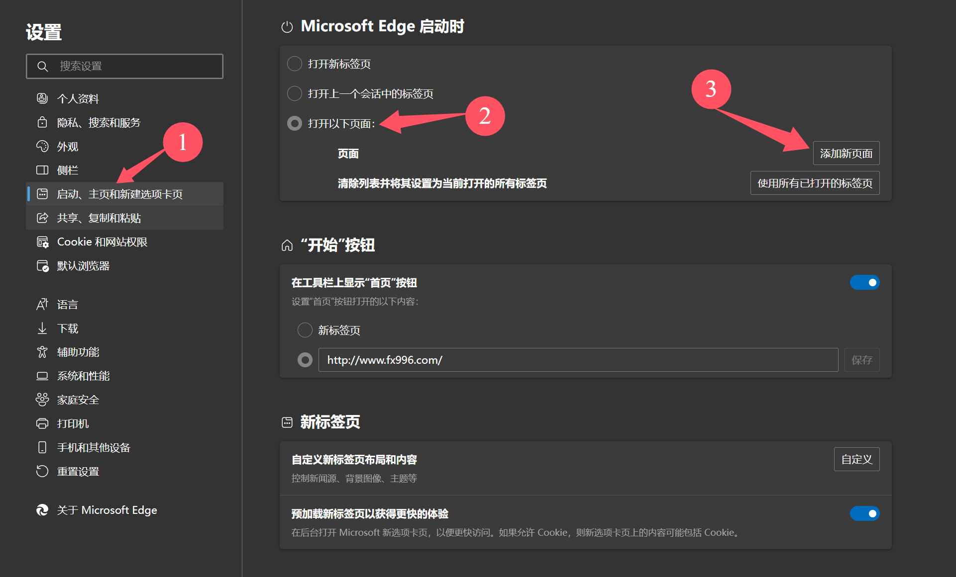This screenshot has height=577, width=956.
Task: Go to 语言 settings section
Action: (67, 304)
